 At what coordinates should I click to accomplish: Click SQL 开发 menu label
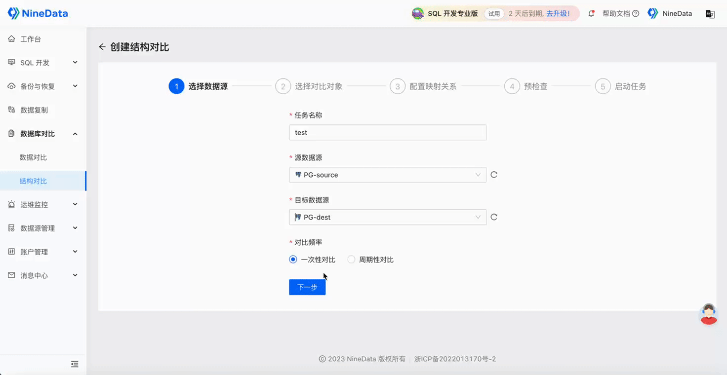[x=35, y=63]
